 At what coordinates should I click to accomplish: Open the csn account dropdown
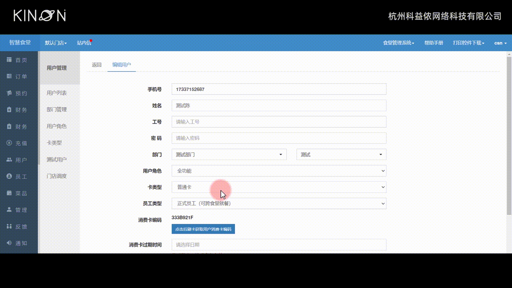(500, 43)
